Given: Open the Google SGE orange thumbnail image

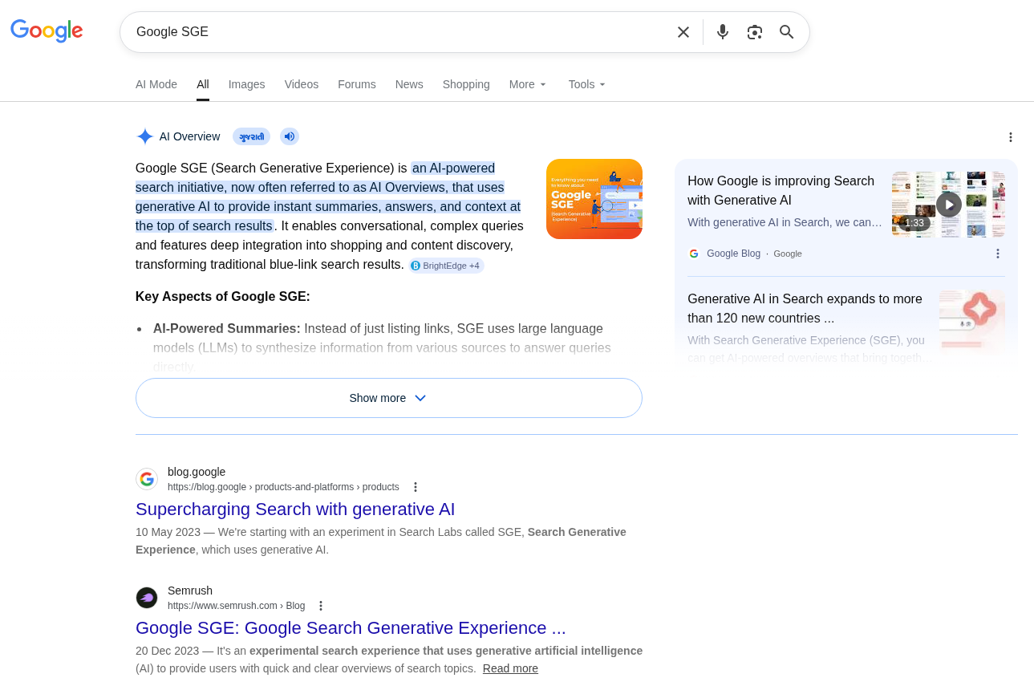Looking at the screenshot, I should coord(594,199).
